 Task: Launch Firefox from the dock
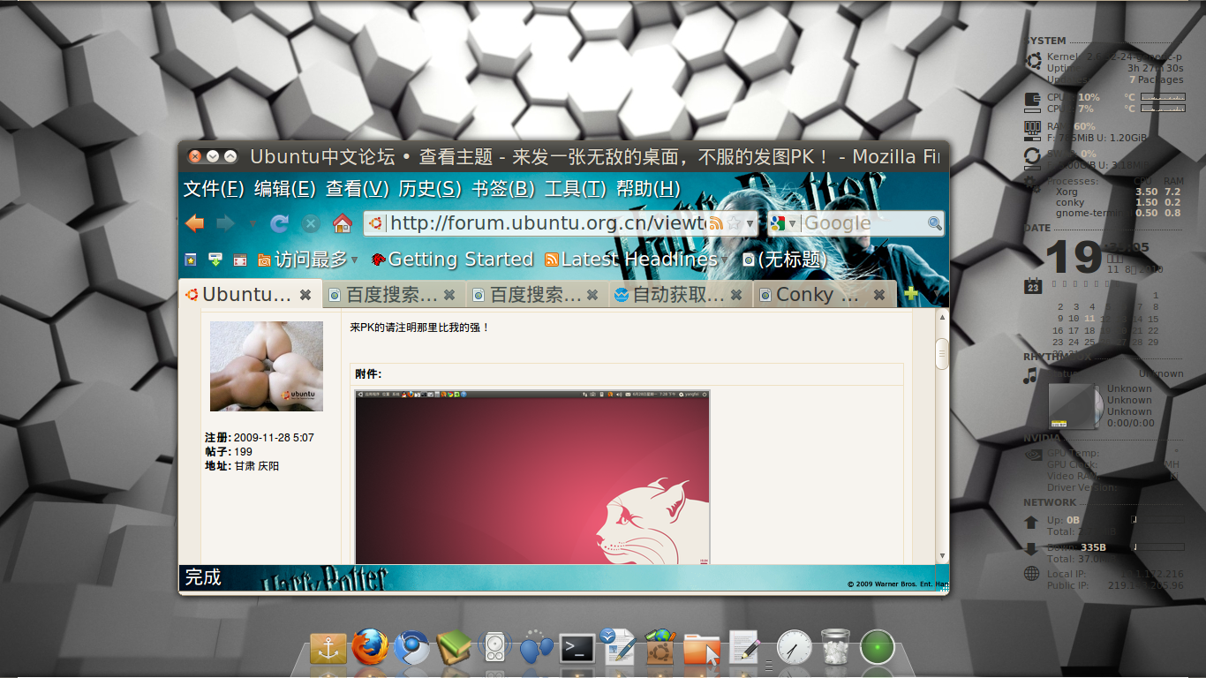point(370,647)
